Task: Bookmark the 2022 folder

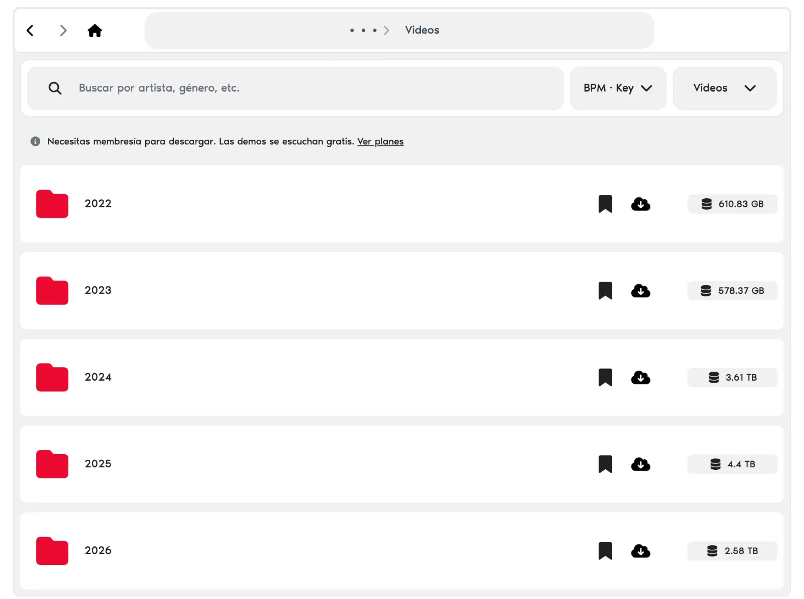Action: tap(605, 204)
